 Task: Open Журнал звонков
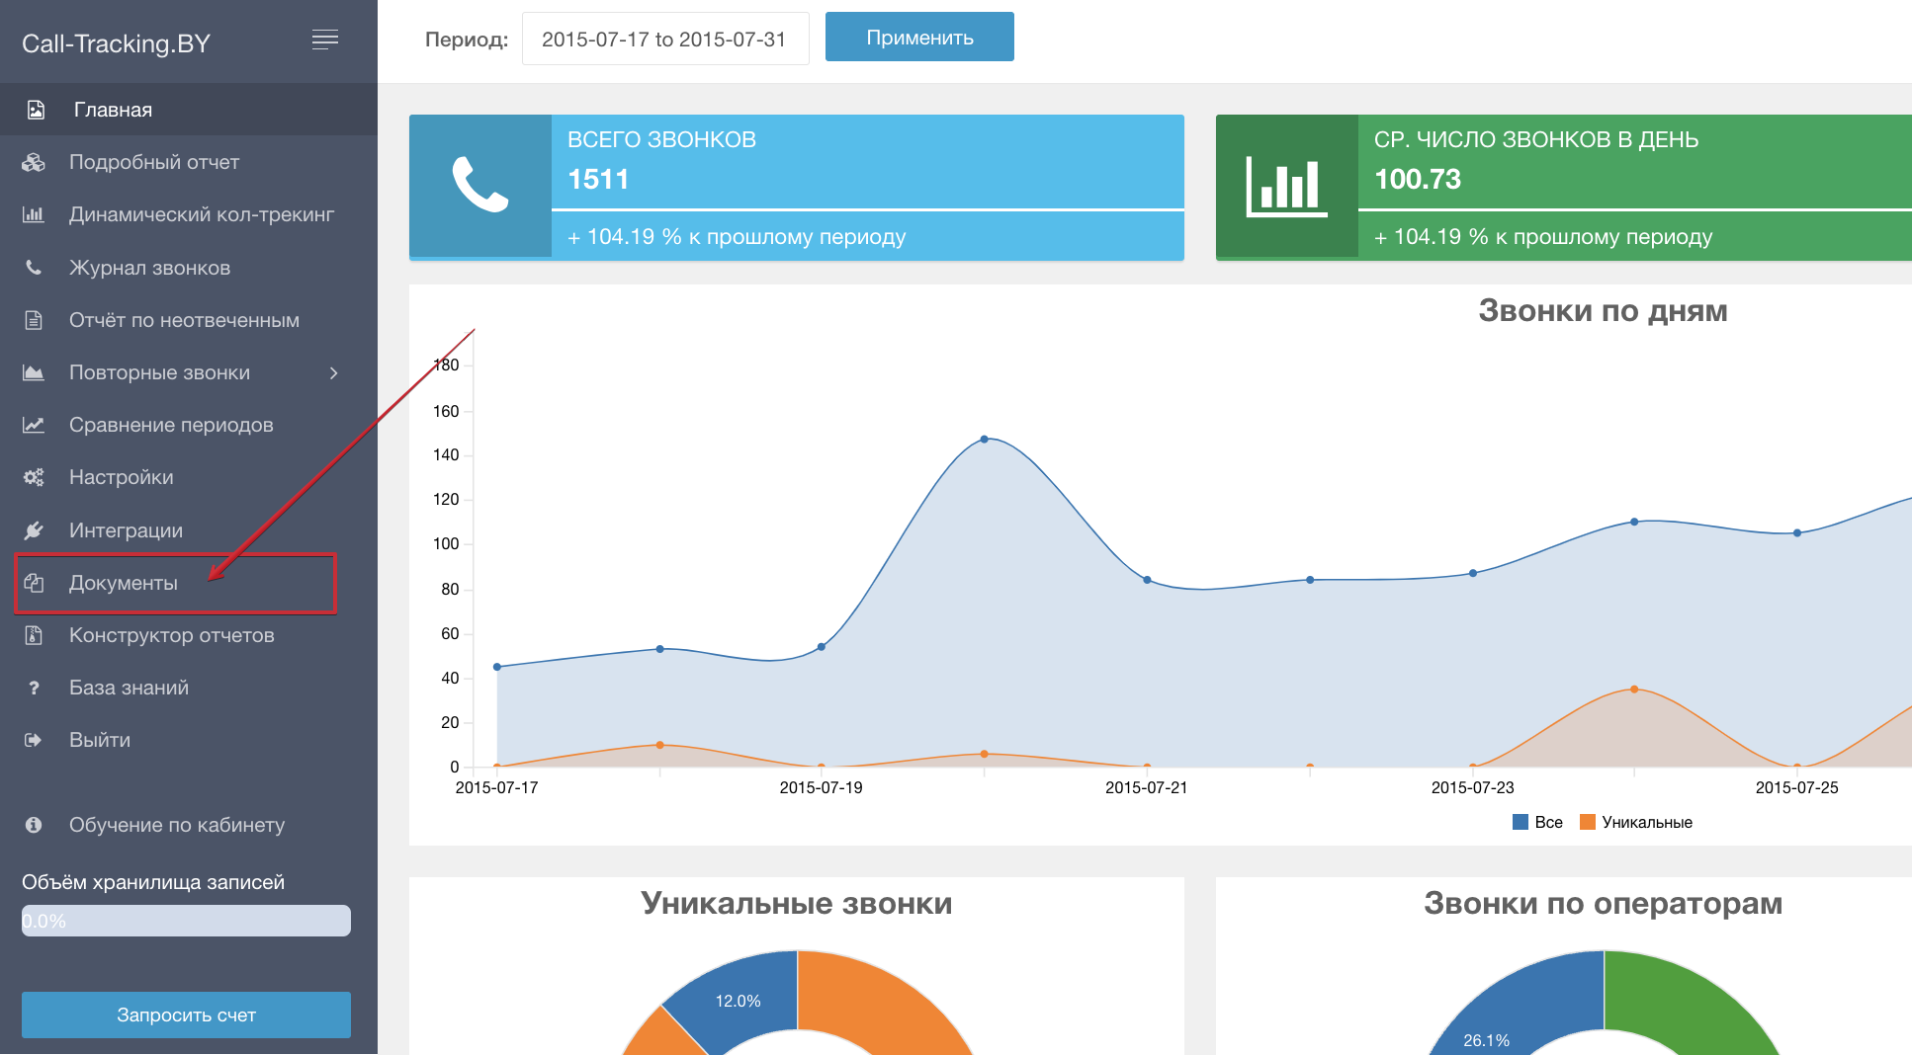[189, 268]
